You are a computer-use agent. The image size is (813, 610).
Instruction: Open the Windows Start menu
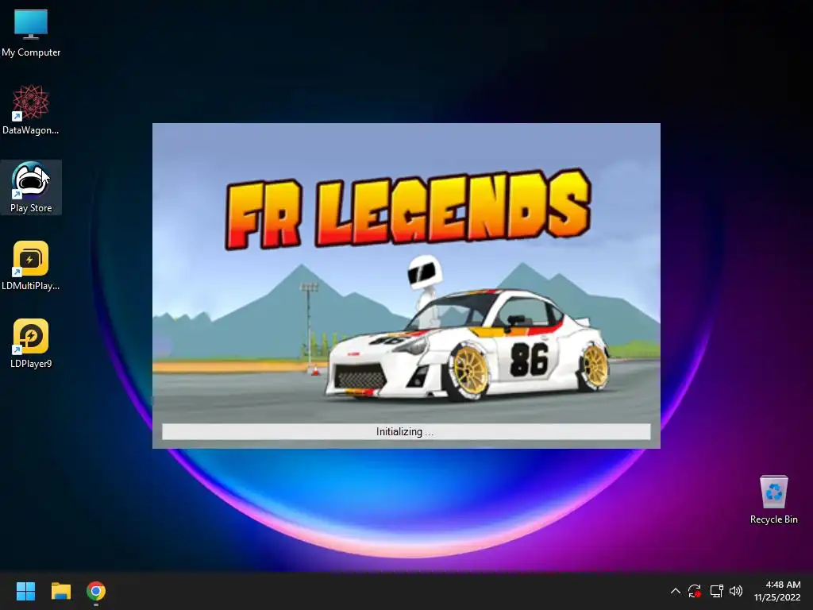pos(25,591)
